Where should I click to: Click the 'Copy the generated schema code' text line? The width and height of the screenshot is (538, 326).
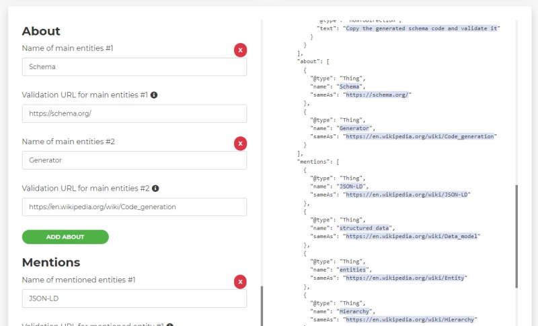pos(422,28)
